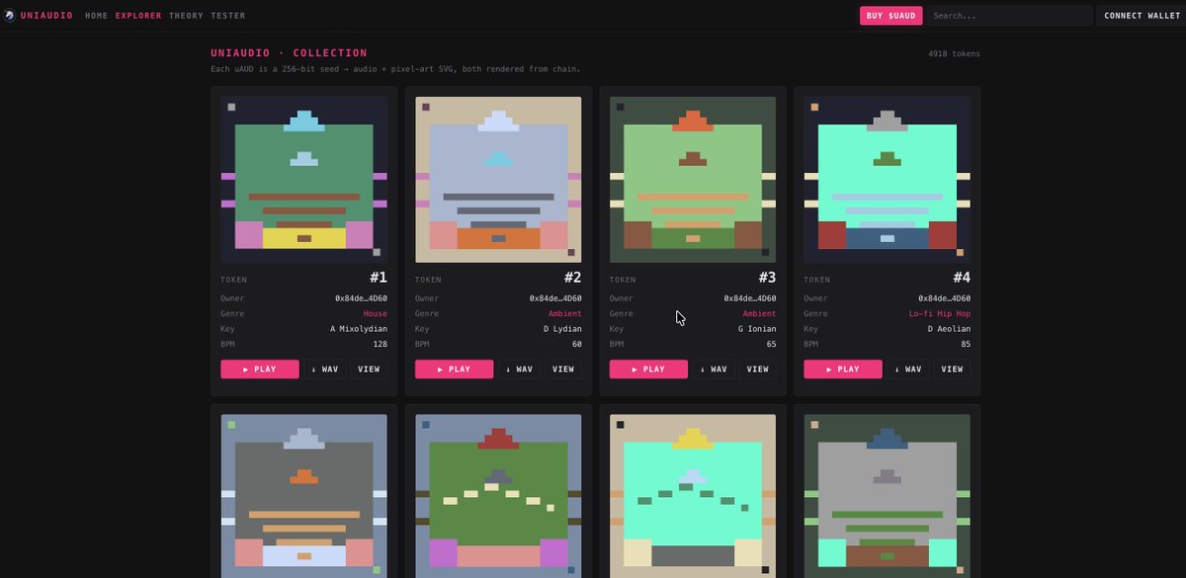The image size is (1186, 578).
Task: Click the UniAudio logo icon
Action: [10, 16]
